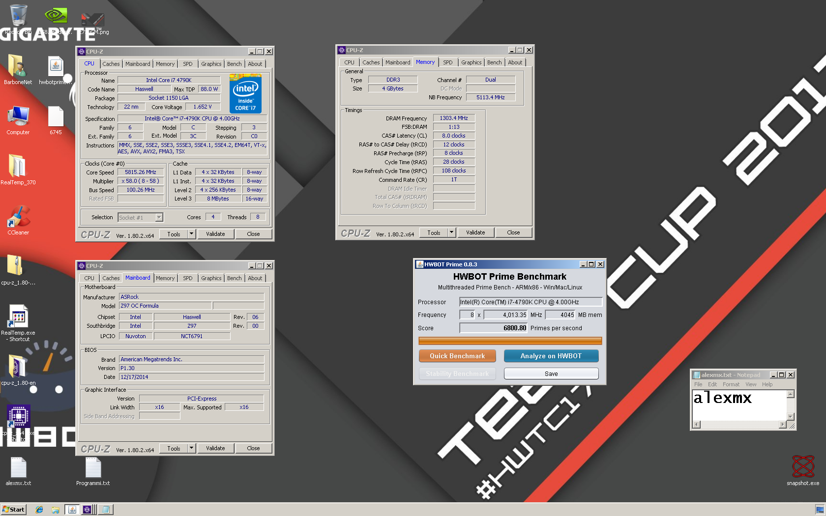The width and height of the screenshot is (826, 516).
Task: Click the DRAM Frequency value 1303.4 MHz
Action: (x=454, y=118)
